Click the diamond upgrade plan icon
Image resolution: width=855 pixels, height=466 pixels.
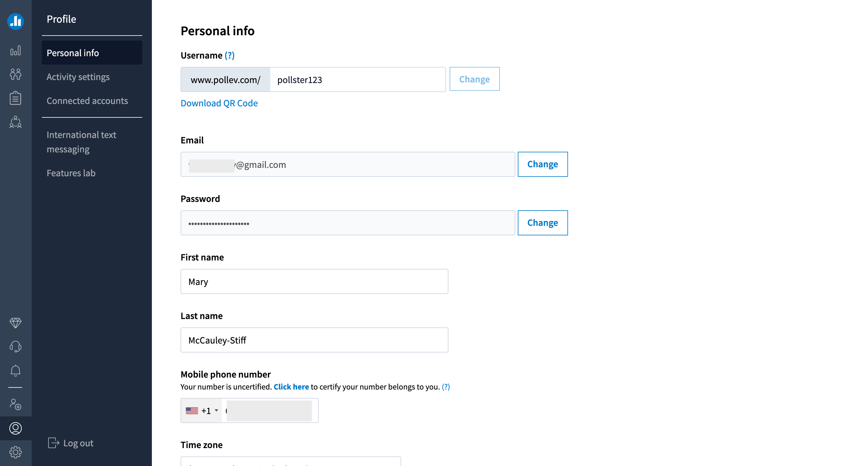[x=16, y=322]
